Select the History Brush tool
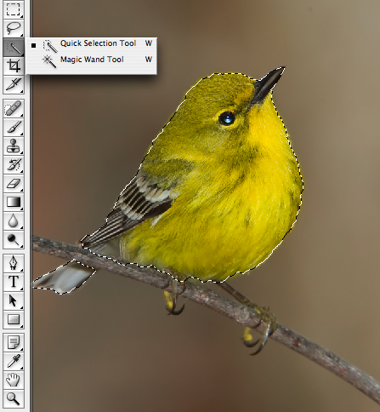The width and height of the screenshot is (380, 412). pos(14,164)
